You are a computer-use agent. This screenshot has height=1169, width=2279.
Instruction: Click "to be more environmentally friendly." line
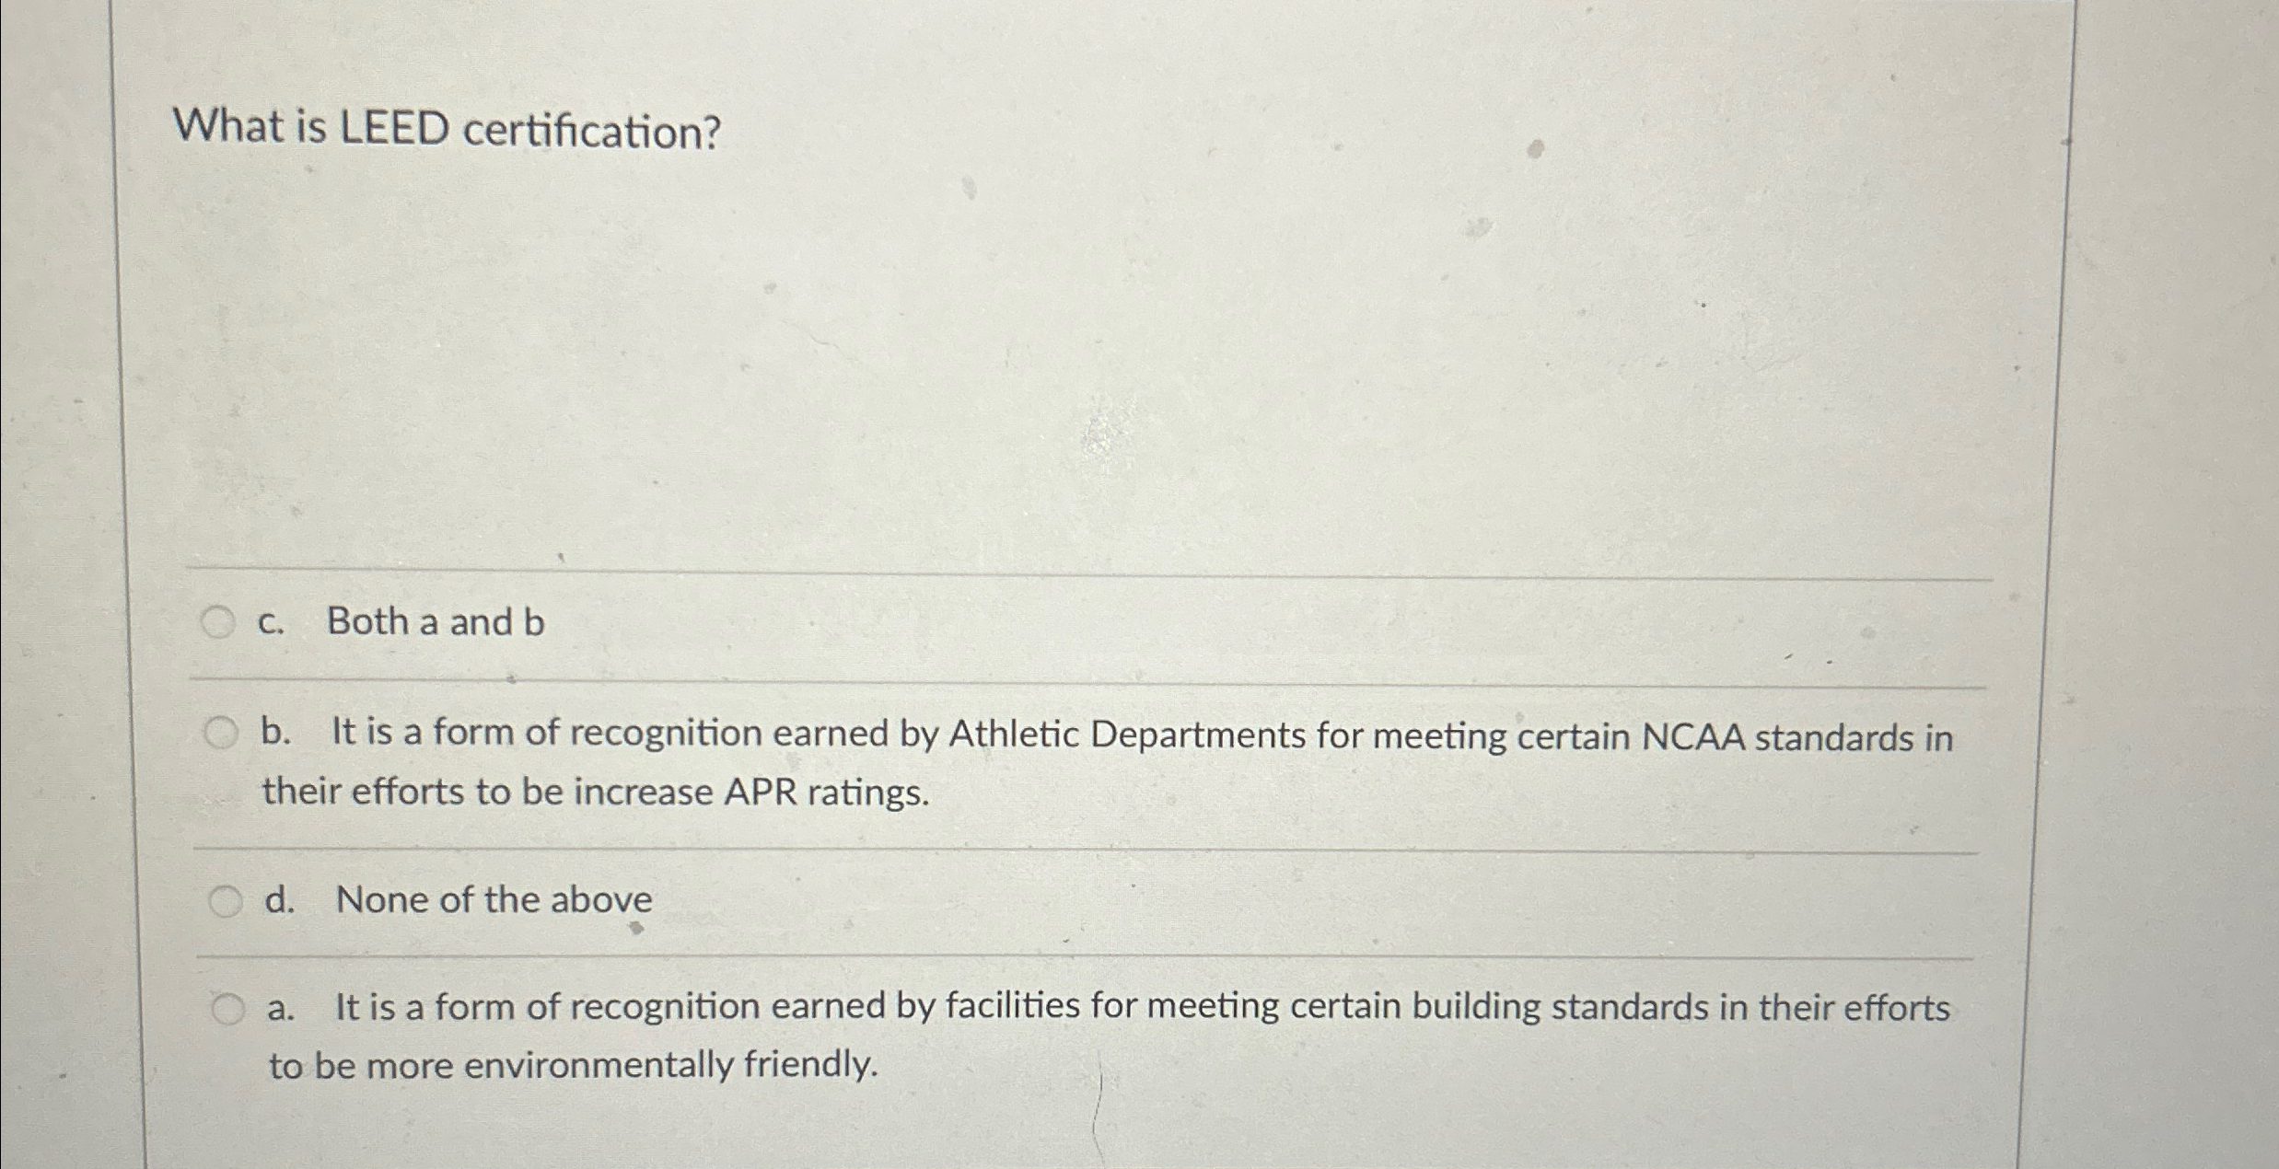click(x=573, y=1065)
